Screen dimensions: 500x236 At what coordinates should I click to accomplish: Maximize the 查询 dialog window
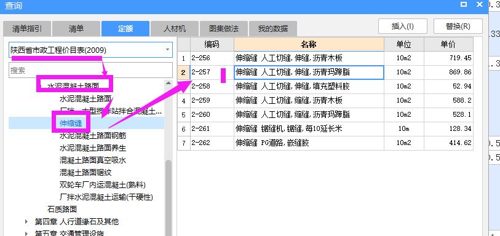pyautogui.click(x=464, y=4)
